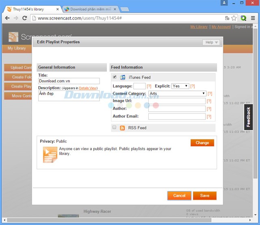Open help for Image Url field
Screen dimensions: 260x225
pos(209,101)
